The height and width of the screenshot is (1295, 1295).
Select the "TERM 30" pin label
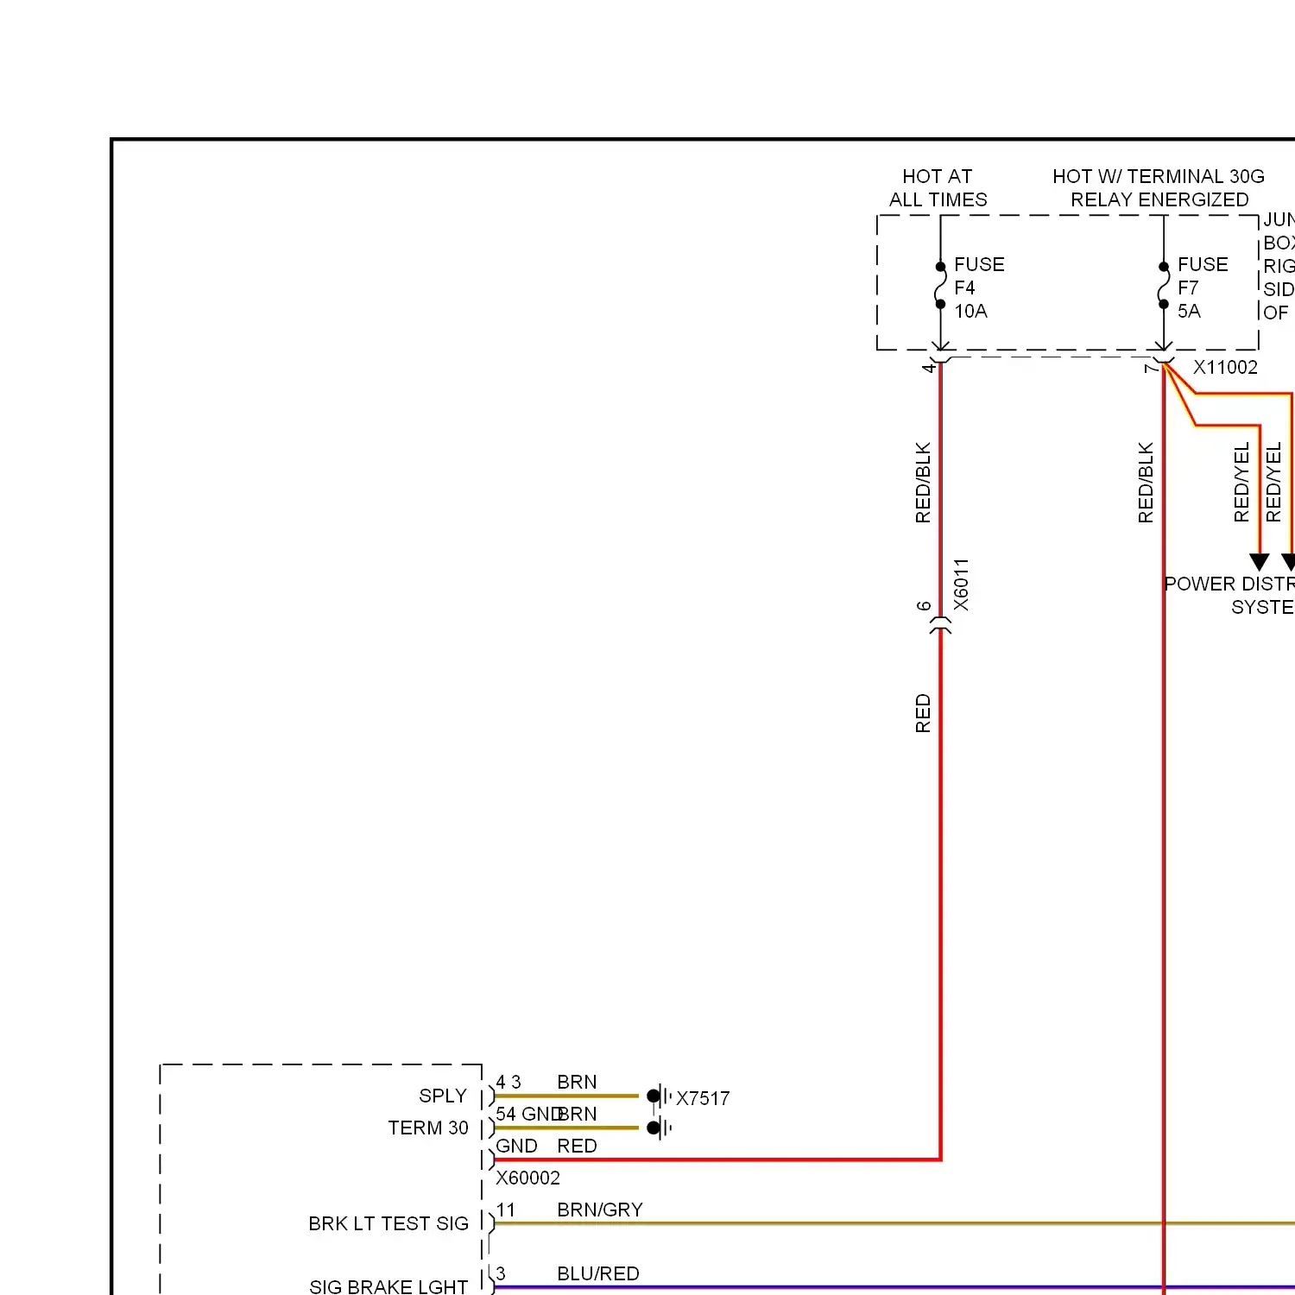[x=428, y=1128]
